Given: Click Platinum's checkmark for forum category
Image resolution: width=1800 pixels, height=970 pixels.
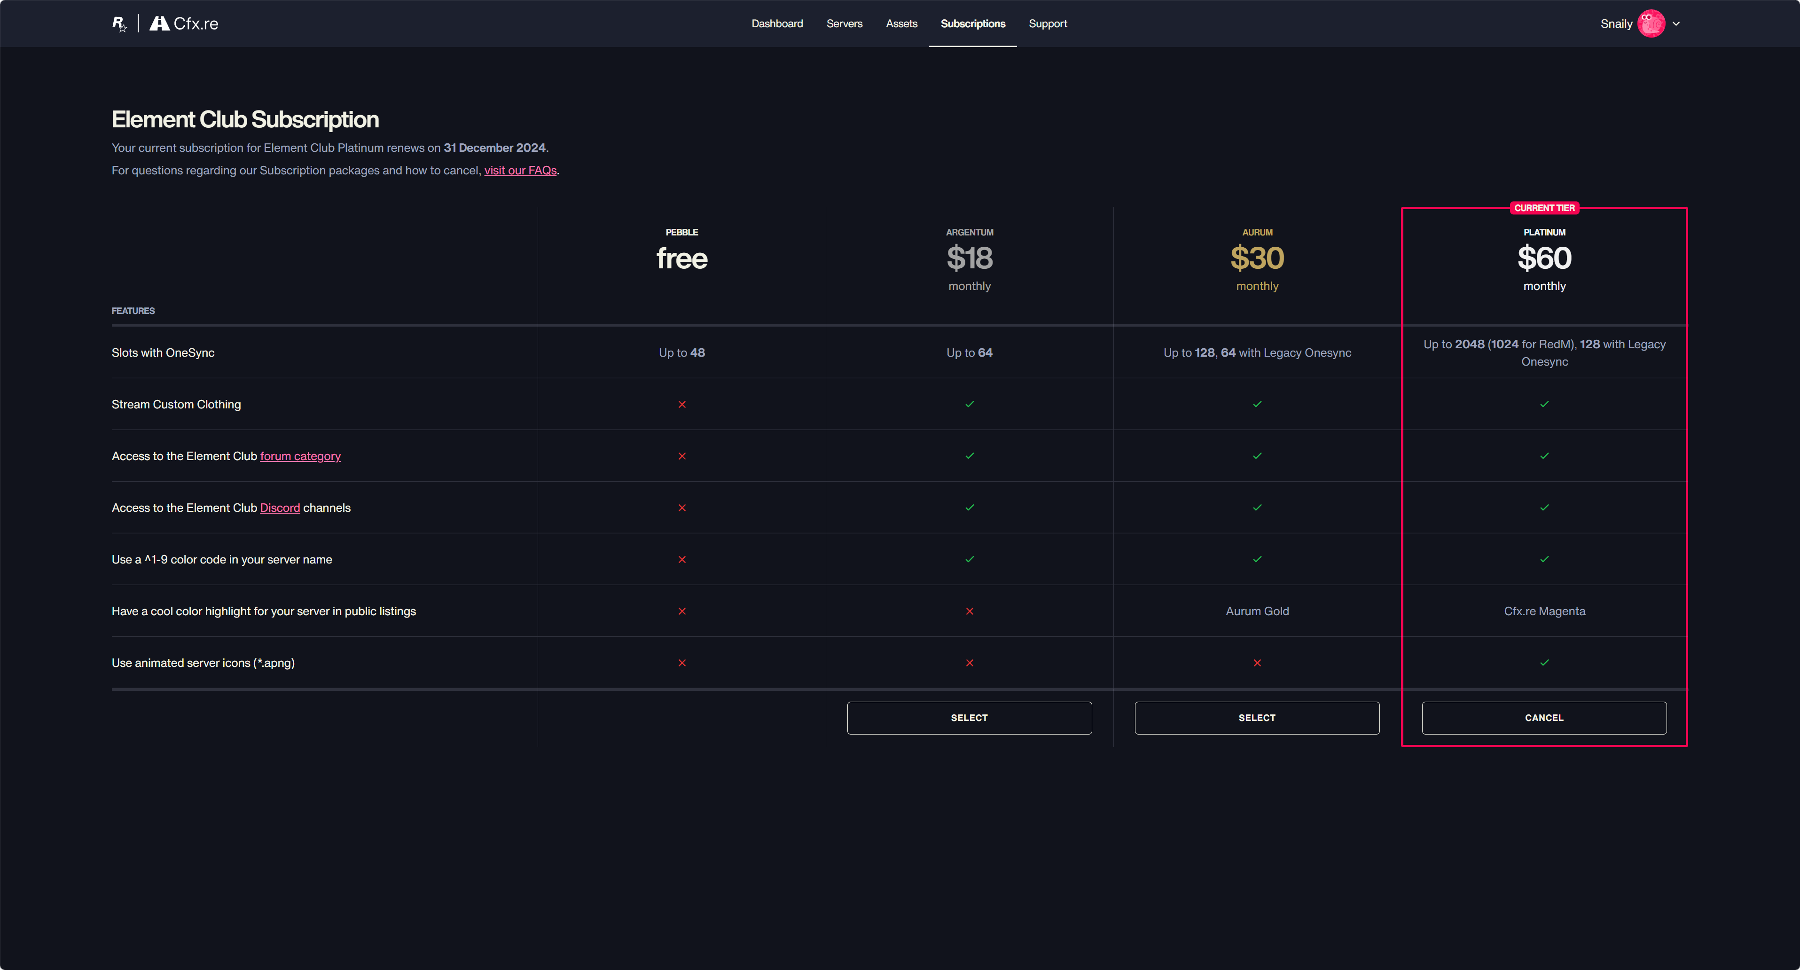Looking at the screenshot, I should pyautogui.click(x=1544, y=456).
